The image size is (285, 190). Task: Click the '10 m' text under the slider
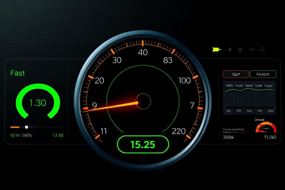coord(15,135)
